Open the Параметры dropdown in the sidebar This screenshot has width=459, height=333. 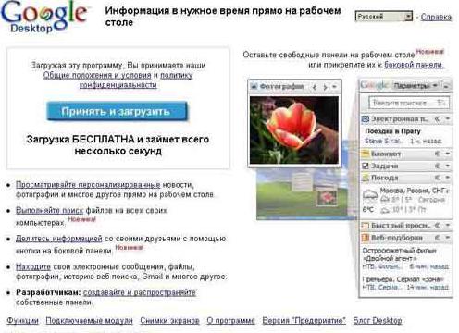(x=416, y=85)
